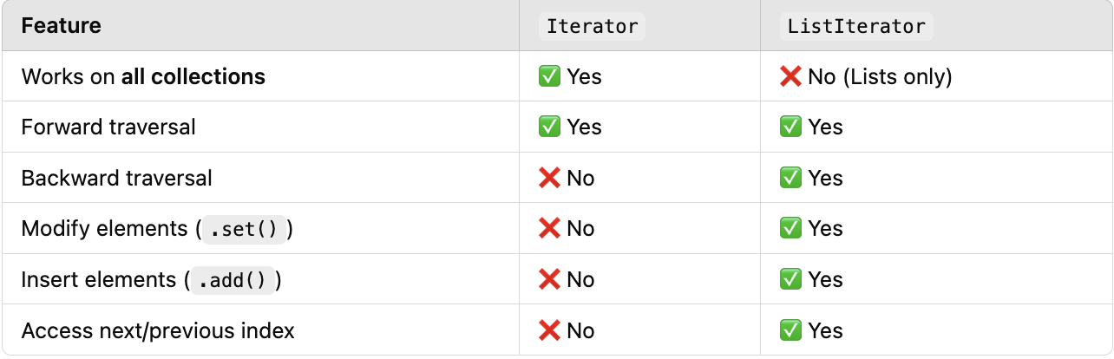Click the red X for Iterator Insert elements

549,279
